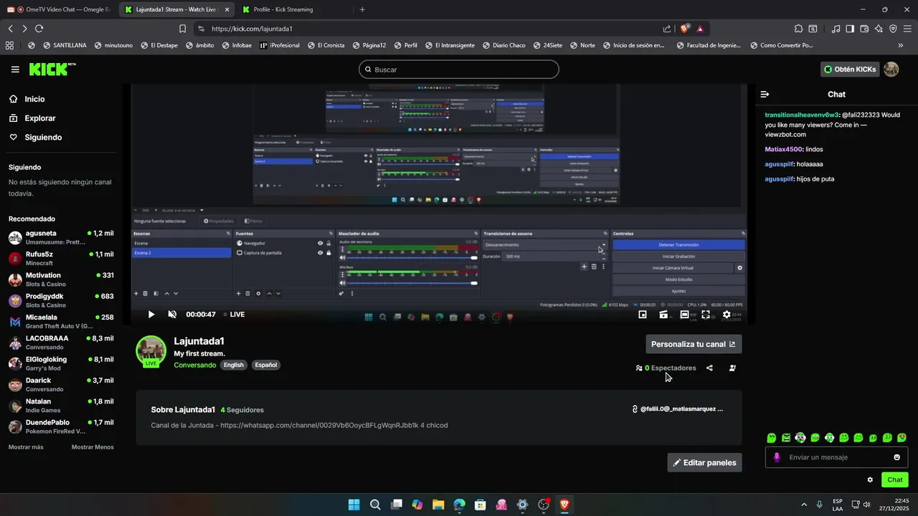Open recommended channel agusneta
This screenshot has height=516, width=918.
click(x=61, y=237)
